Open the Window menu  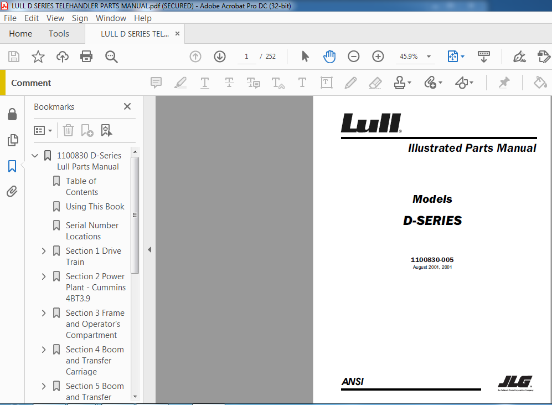pos(111,18)
